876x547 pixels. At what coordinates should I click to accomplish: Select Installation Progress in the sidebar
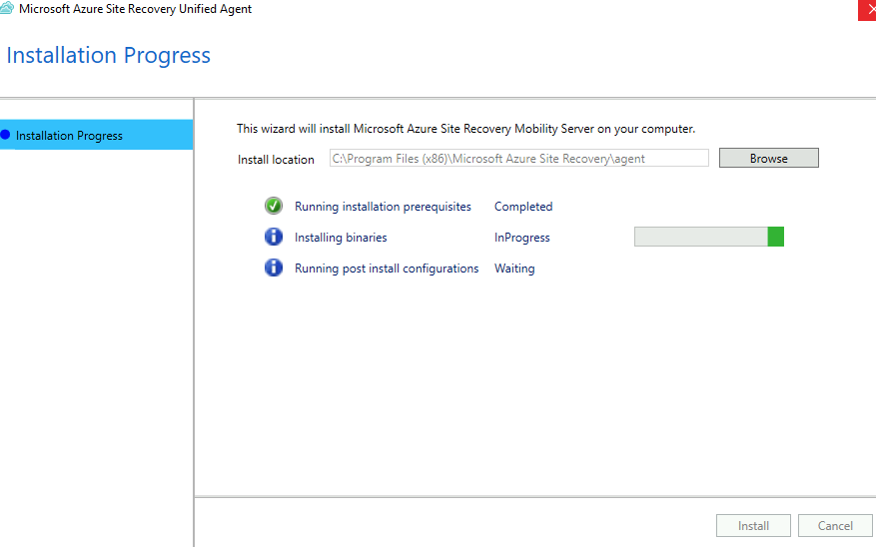point(96,135)
